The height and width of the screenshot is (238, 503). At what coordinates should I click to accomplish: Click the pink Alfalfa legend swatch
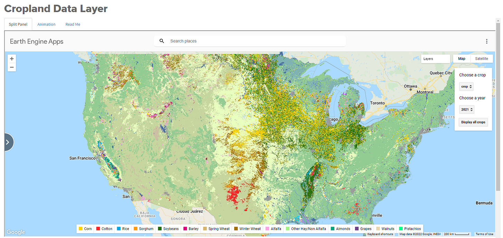[267, 229]
